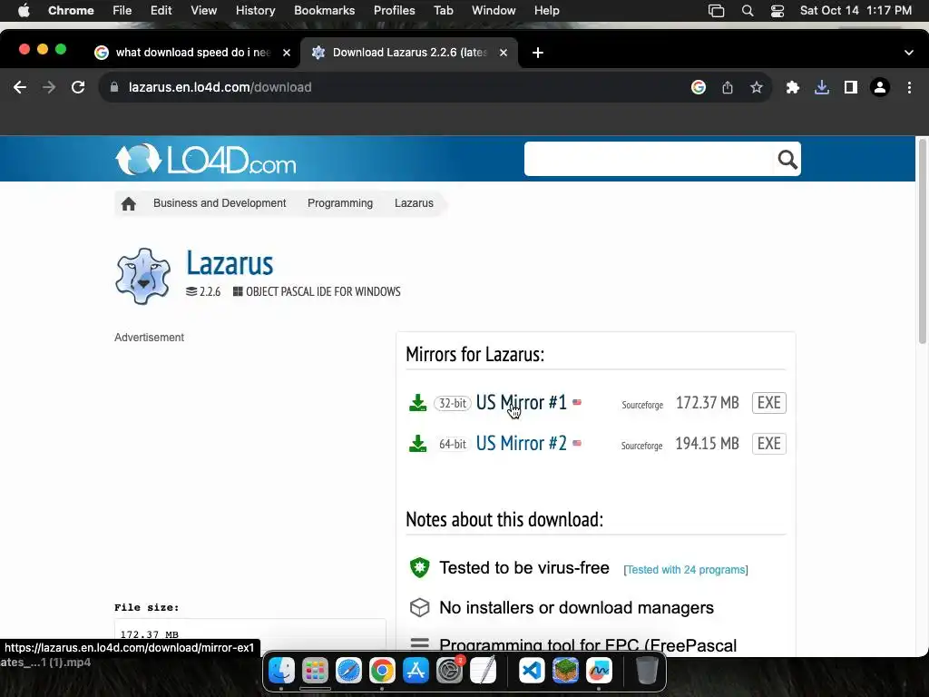Close the 'what download speed' tab
Viewport: 929px width, 697px height.
[287, 52]
